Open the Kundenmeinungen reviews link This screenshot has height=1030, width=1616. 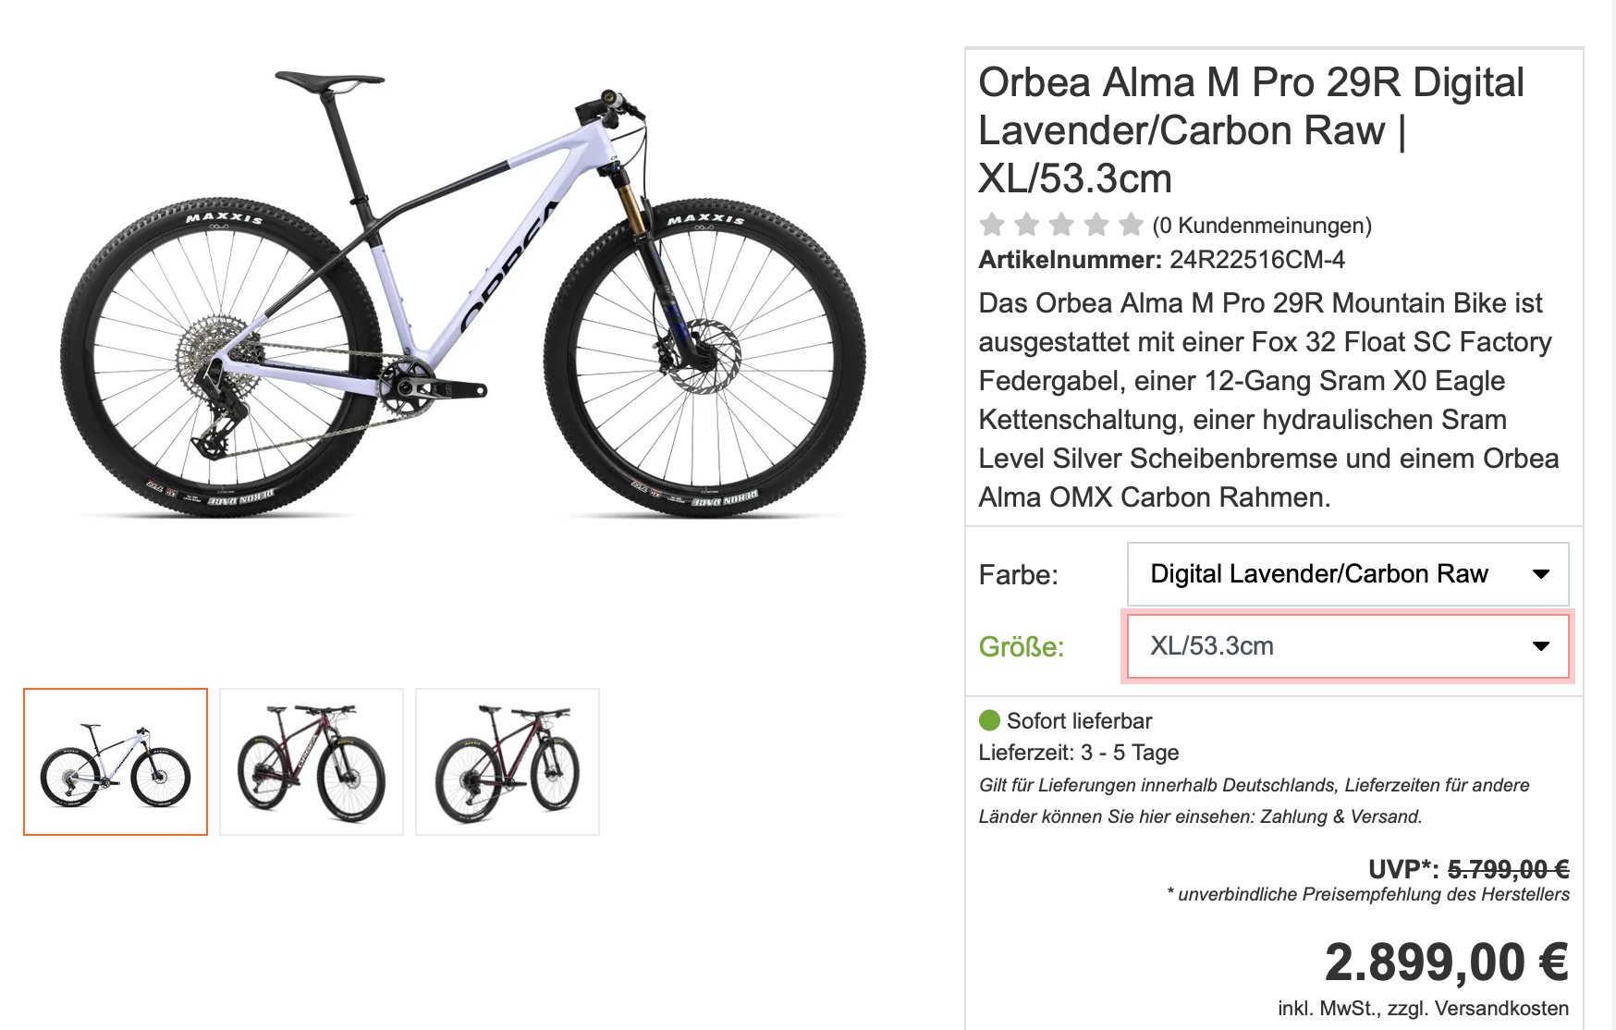click(x=1261, y=226)
